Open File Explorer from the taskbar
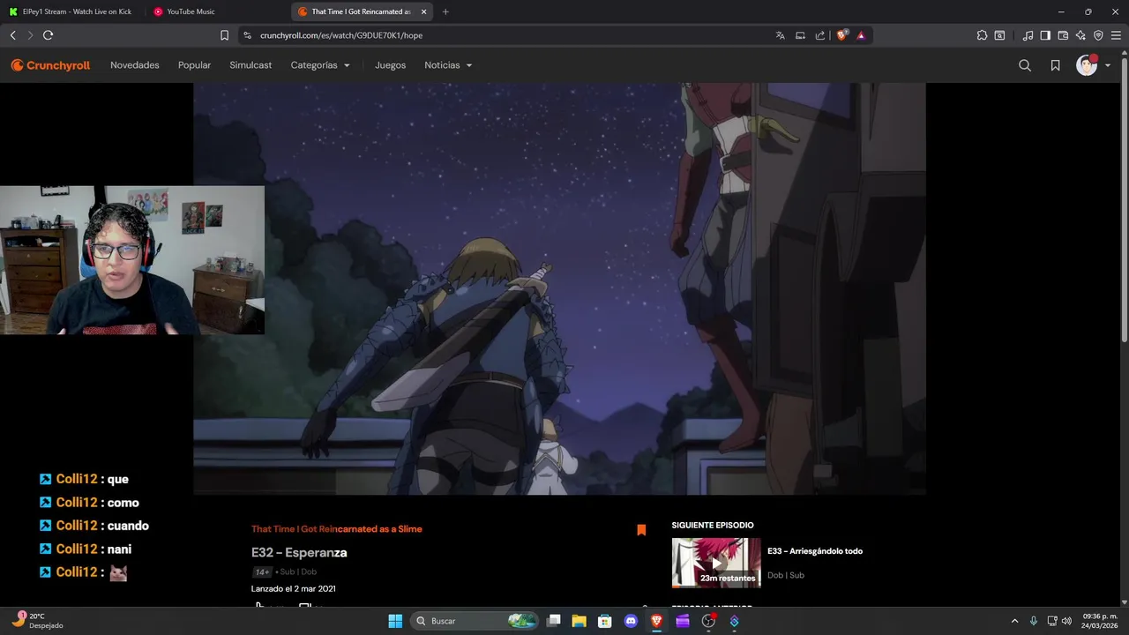This screenshot has width=1129, height=635. tap(579, 621)
